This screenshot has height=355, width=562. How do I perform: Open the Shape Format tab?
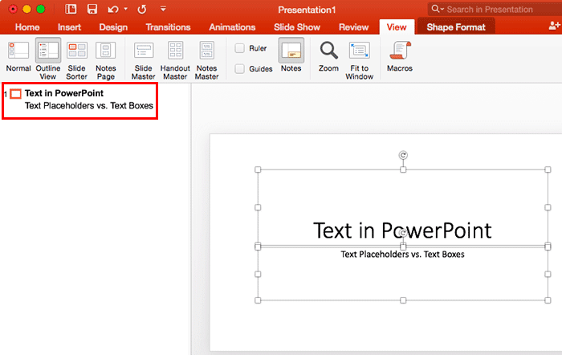tap(456, 27)
